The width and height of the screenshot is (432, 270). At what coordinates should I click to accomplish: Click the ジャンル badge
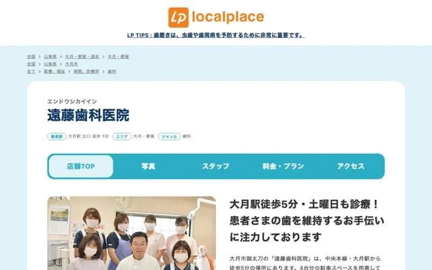pyautogui.click(x=169, y=136)
